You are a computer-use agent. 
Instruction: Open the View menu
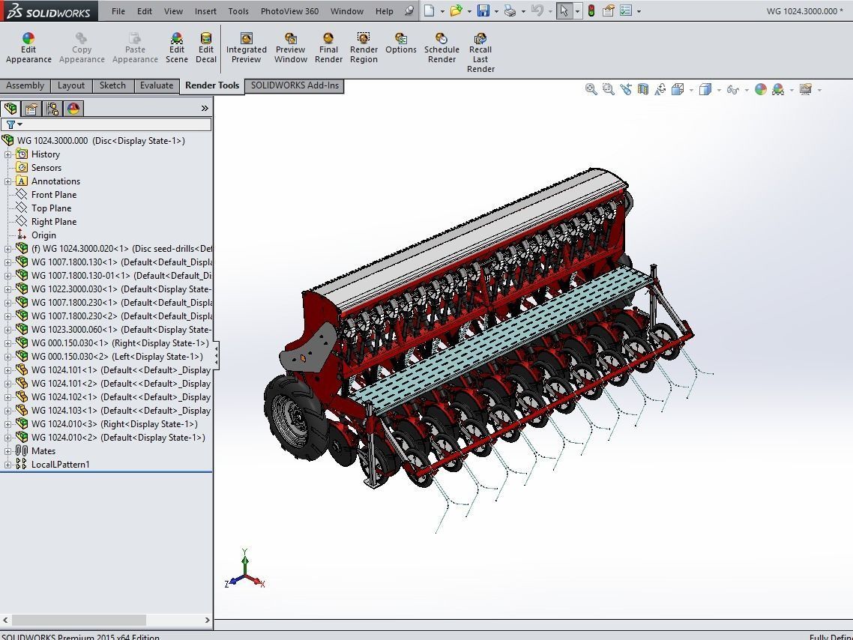173,11
